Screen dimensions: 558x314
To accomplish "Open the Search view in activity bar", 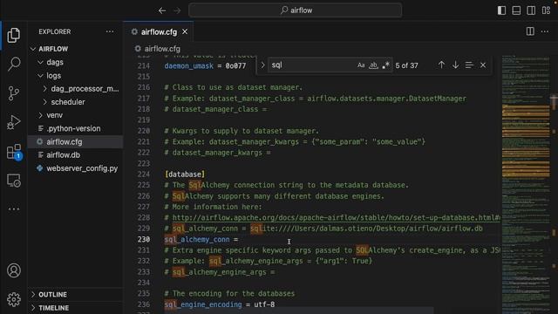I will click(x=14, y=64).
